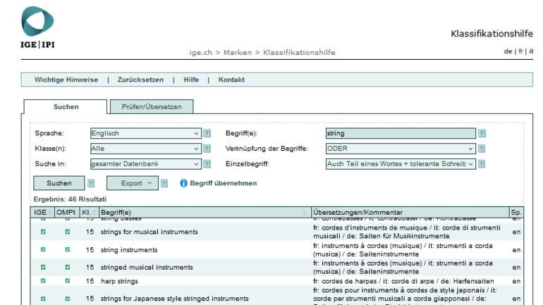Toggle IGE checkbox for stringed musical instruments
This screenshot has width=543, height=305.
[x=43, y=267]
